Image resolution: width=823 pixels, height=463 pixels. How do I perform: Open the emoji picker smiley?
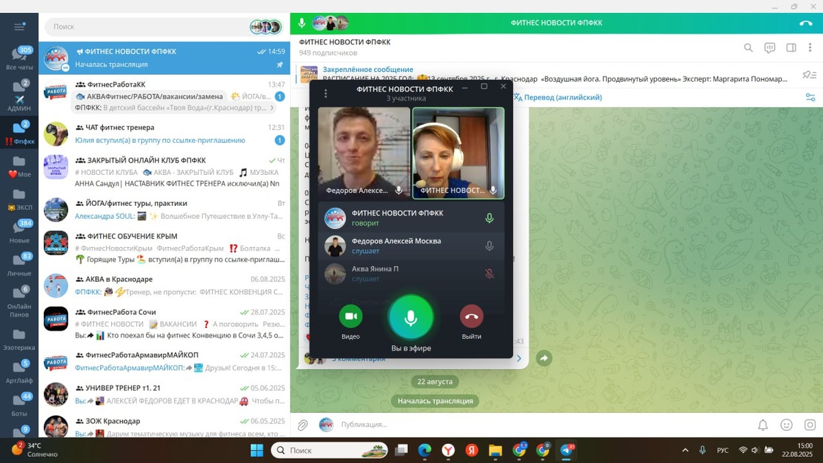point(787,425)
